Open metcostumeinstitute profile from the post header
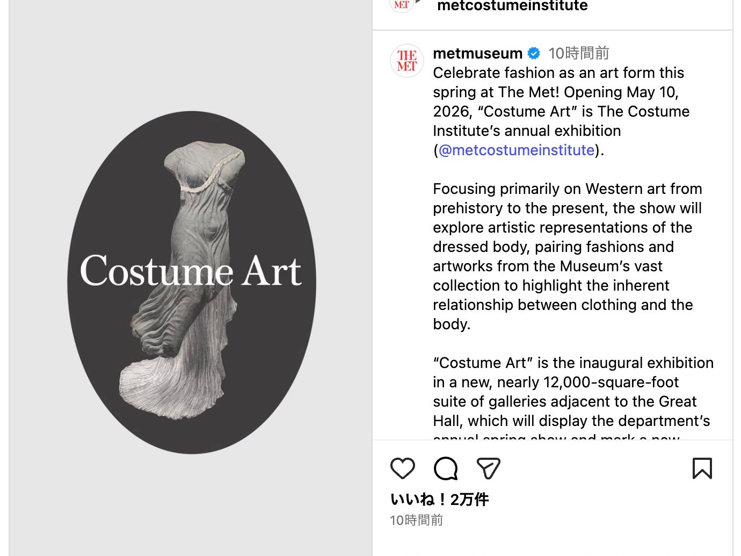 tap(512, 6)
